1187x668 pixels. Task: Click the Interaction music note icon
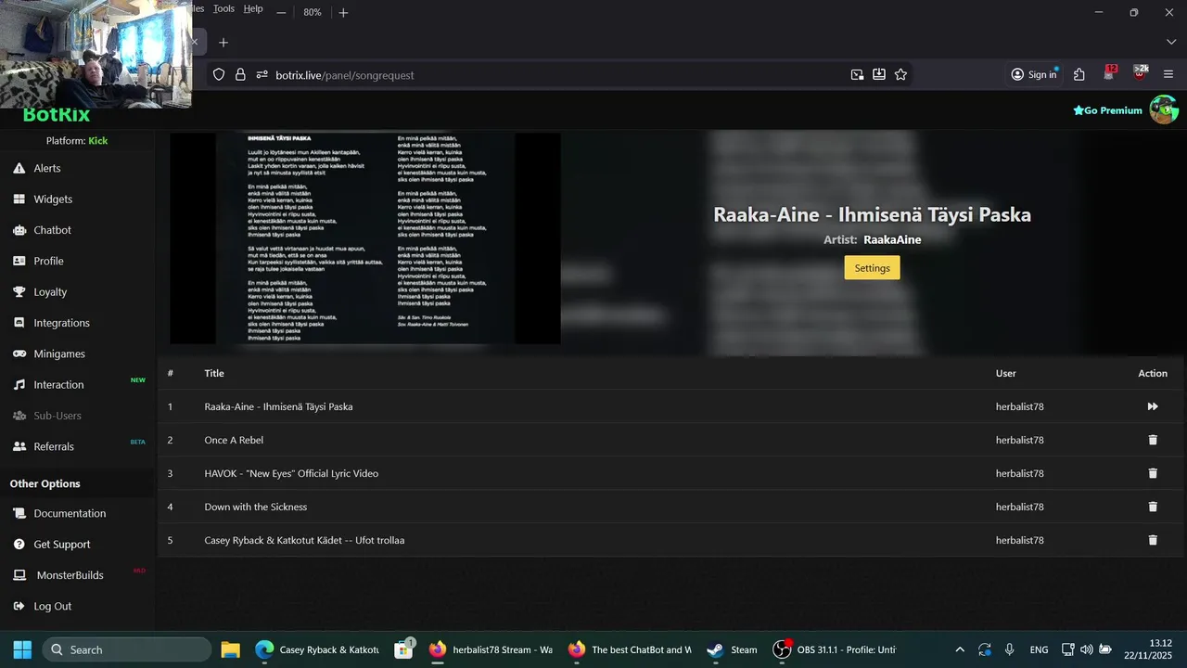point(19,384)
